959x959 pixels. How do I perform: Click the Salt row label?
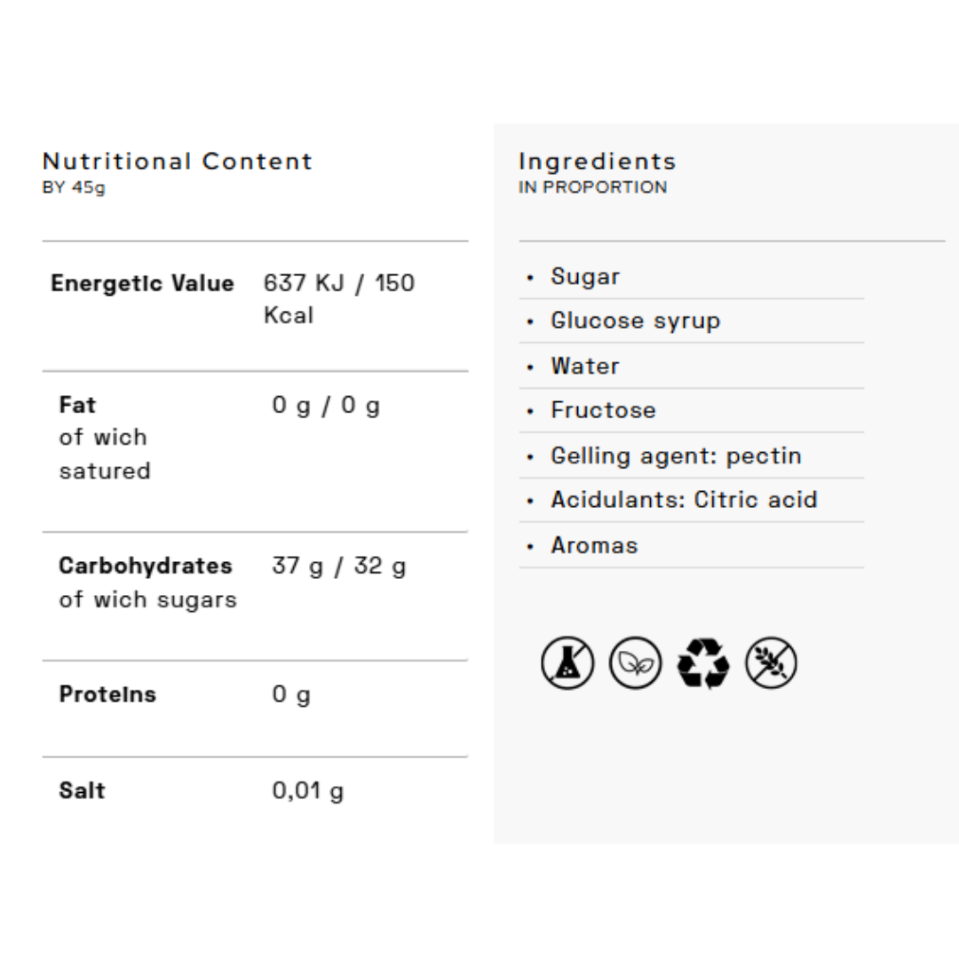(x=82, y=790)
